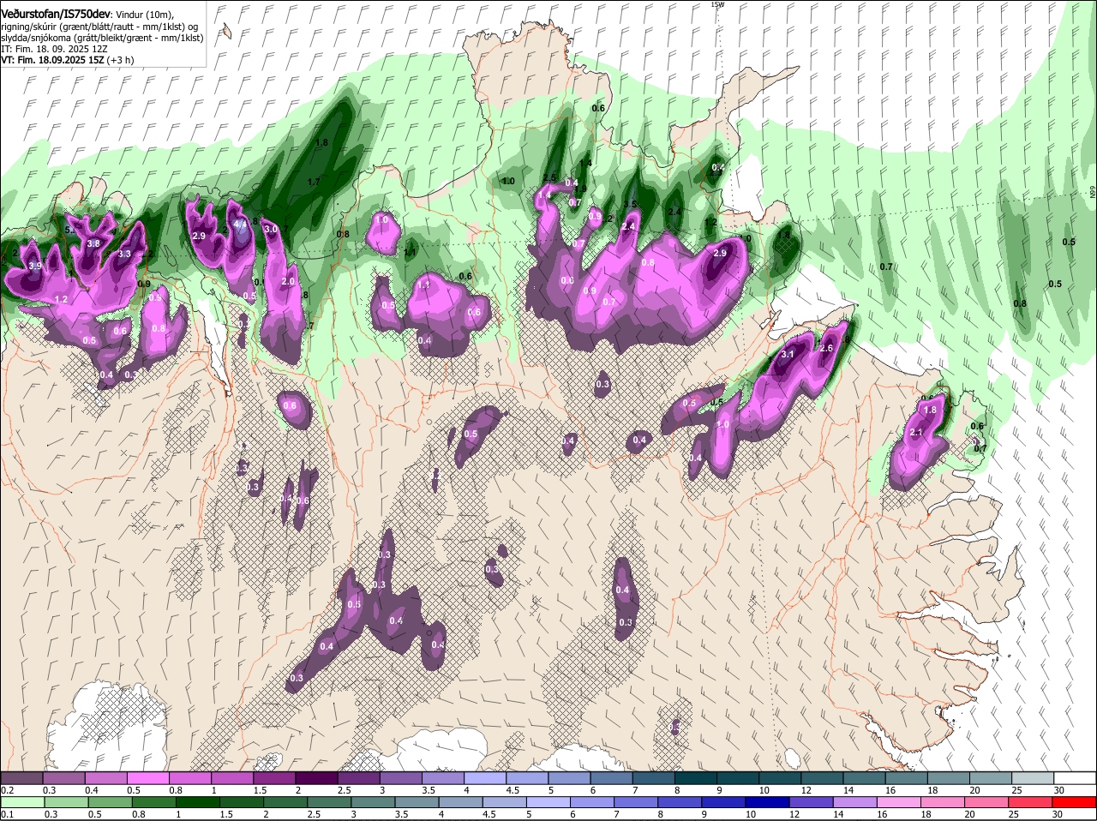Click the white snow legend swatch after 30
Viewport: 1097px width, 821px height.
[x=1076, y=777]
